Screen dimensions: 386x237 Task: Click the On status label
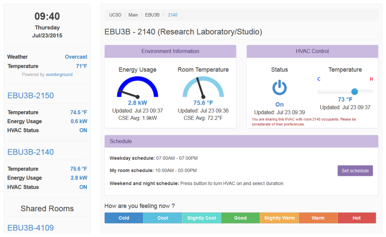[x=280, y=105]
